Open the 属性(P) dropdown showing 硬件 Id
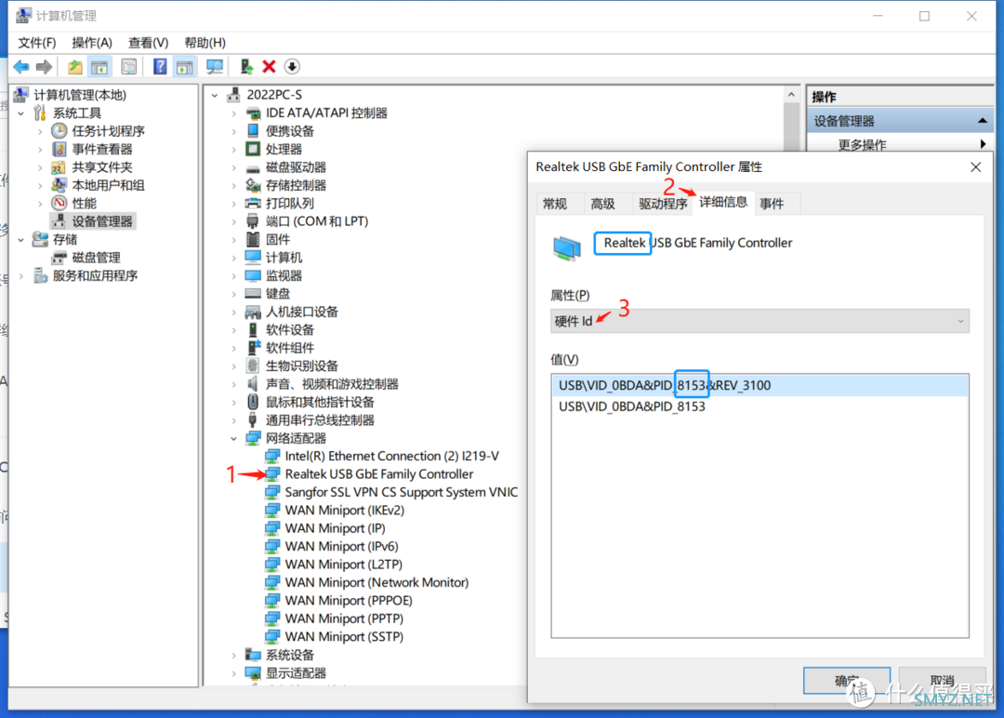 pos(760,321)
